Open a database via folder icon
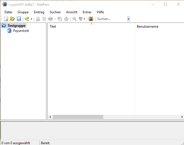 12,19
